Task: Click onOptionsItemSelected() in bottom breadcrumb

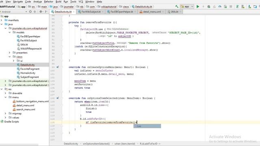Action: (96, 144)
